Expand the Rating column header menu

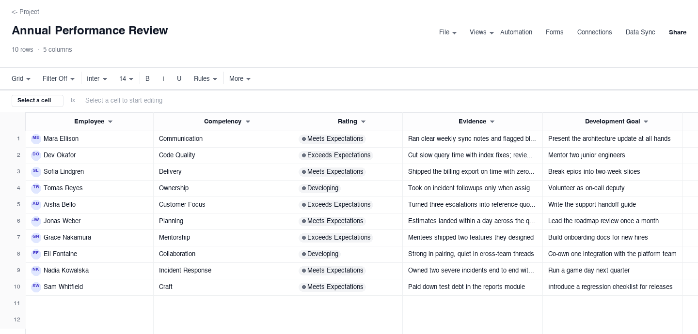(363, 122)
